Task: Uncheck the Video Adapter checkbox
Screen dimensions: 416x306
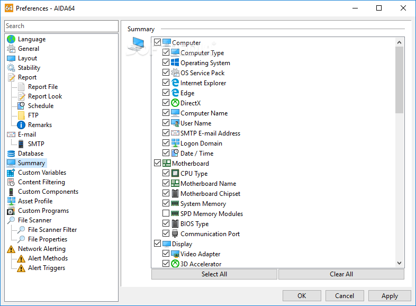Action: pos(166,254)
